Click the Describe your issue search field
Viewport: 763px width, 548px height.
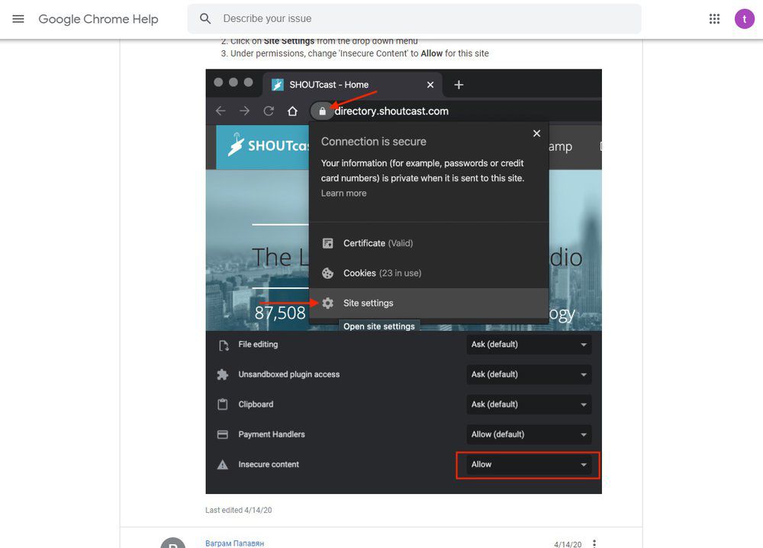click(427, 19)
